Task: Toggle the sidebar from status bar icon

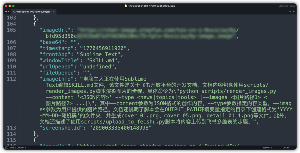Action: click(6, 147)
